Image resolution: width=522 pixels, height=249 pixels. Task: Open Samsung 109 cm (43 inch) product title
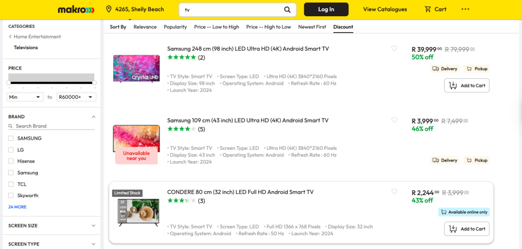tap(248, 120)
